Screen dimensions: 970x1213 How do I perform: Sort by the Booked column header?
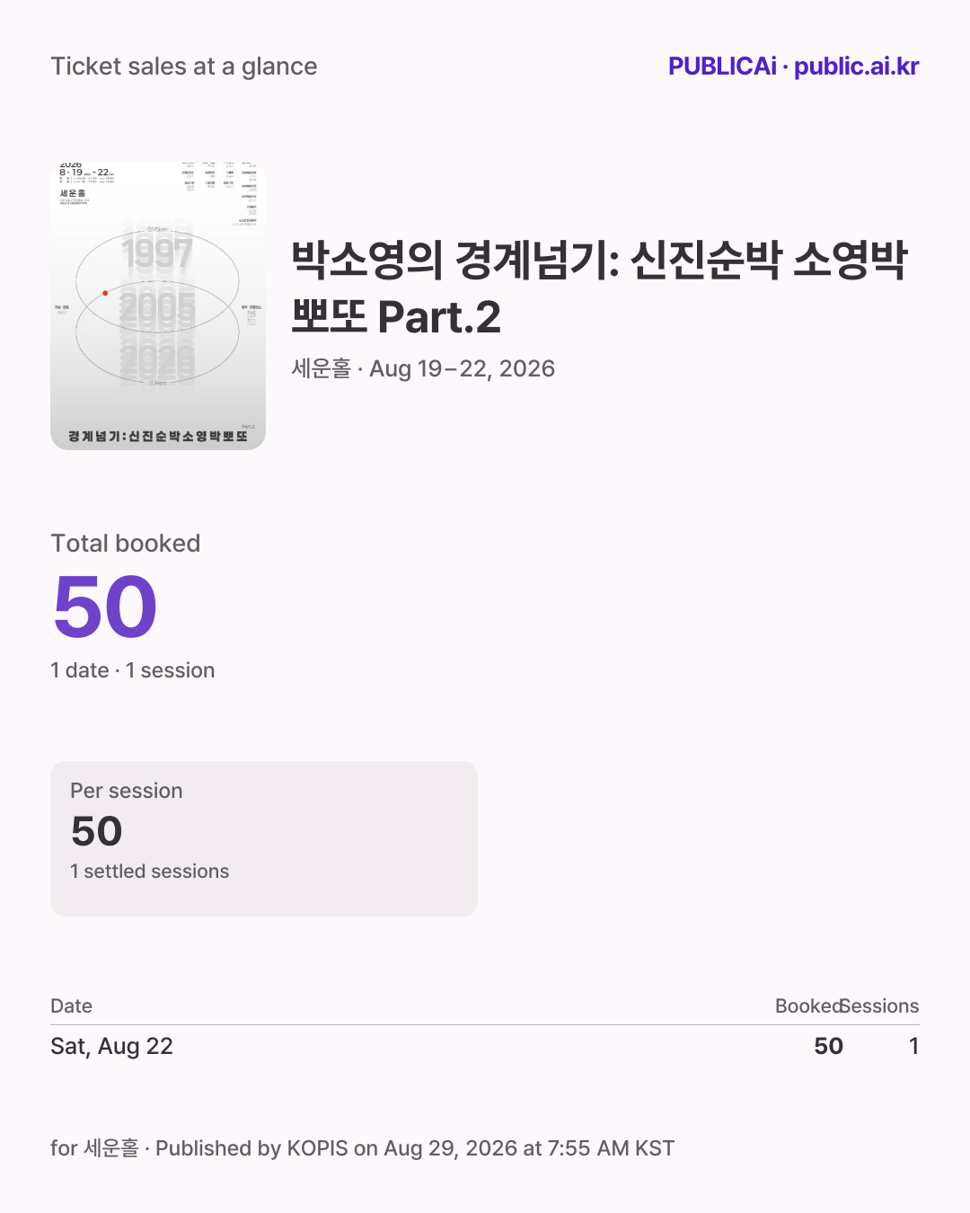[x=808, y=1005]
